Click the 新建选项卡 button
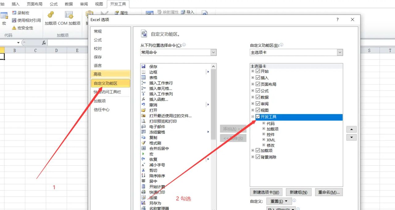Viewport: 395px width, 210px height. tap(266, 192)
